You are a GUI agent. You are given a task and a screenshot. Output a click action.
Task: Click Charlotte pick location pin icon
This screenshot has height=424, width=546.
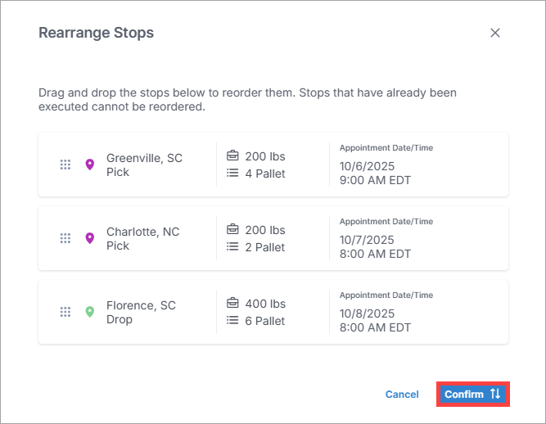tap(90, 238)
